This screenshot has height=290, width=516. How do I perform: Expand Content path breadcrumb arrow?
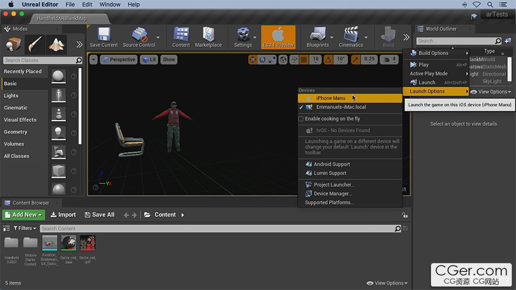point(182,215)
